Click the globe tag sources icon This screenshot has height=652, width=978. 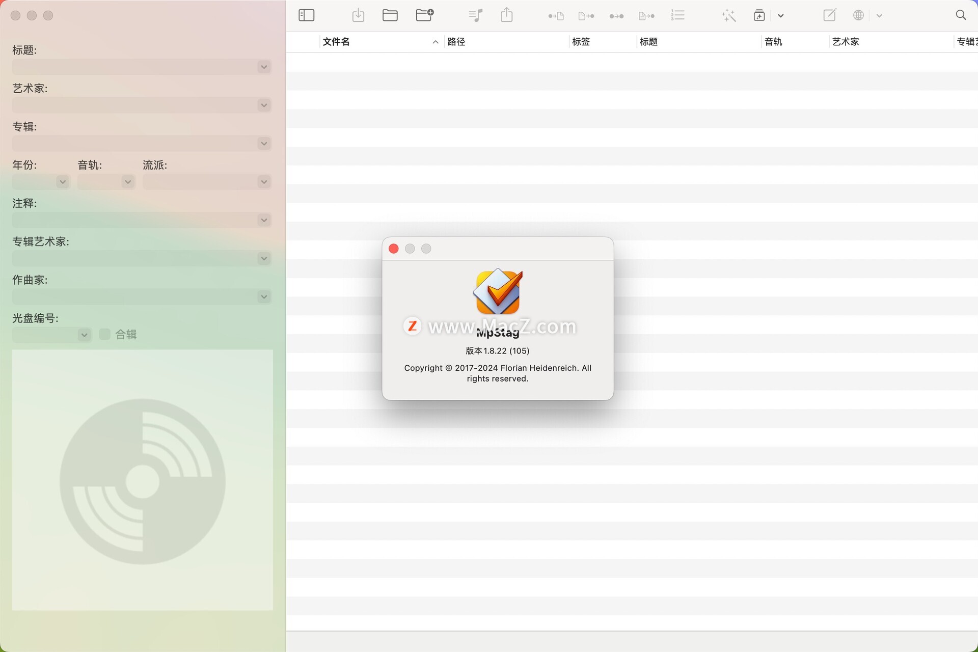pyautogui.click(x=858, y=15)
